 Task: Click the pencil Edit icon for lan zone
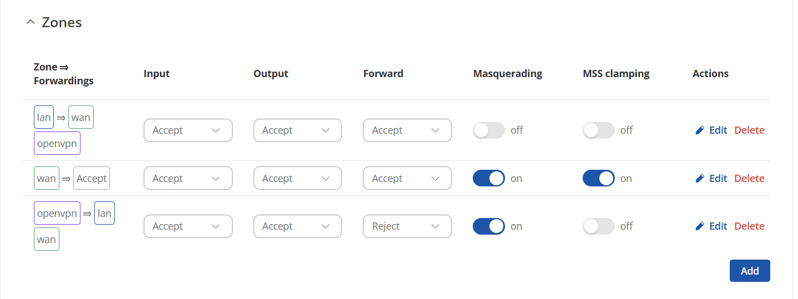[700, 130]
